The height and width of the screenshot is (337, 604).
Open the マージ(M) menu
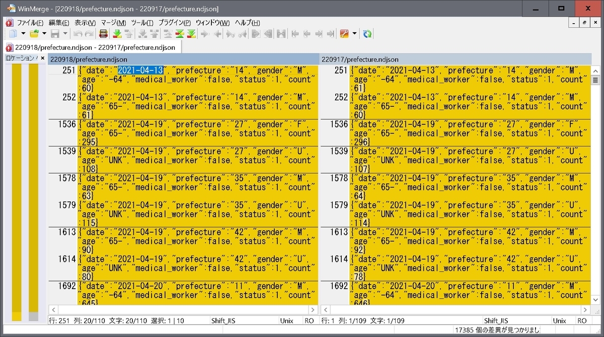click(x=113, y=23)
